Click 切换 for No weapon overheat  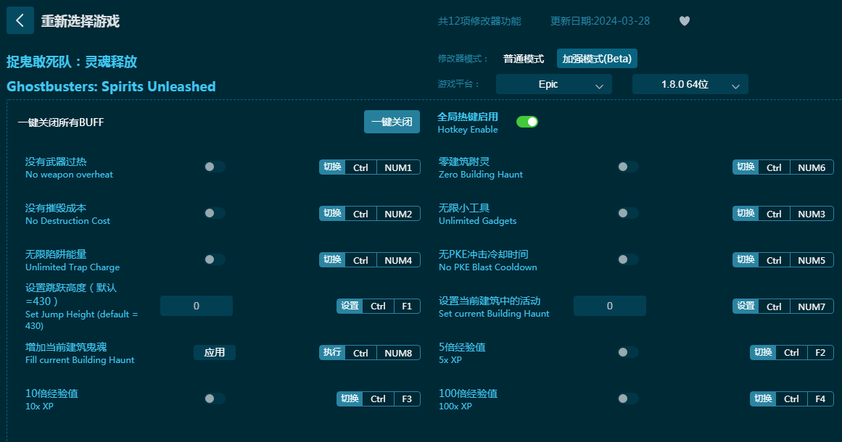(332, 167)
